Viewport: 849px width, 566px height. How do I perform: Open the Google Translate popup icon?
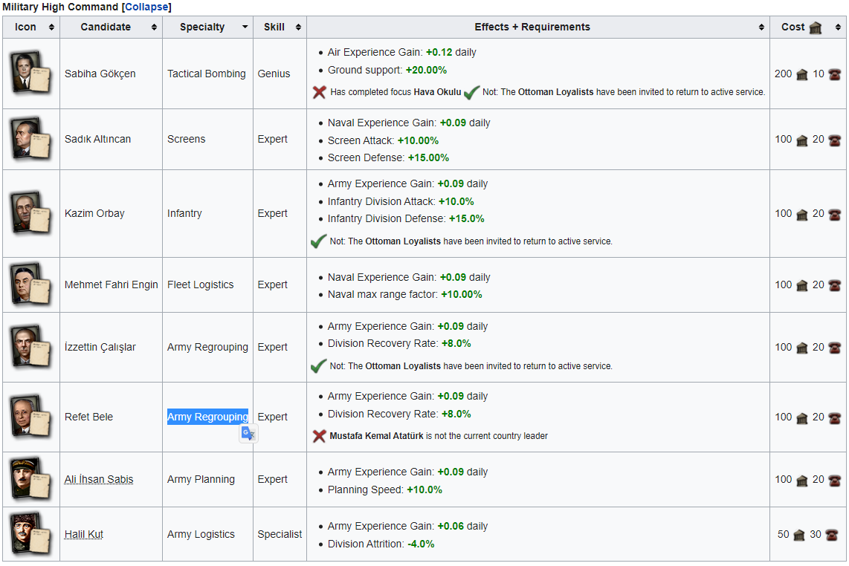click(248, 433)
